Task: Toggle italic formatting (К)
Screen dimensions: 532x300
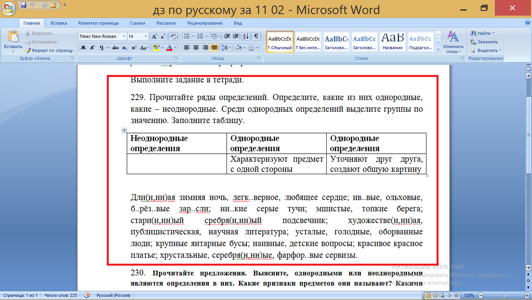Action: click(x=93, y=48)
